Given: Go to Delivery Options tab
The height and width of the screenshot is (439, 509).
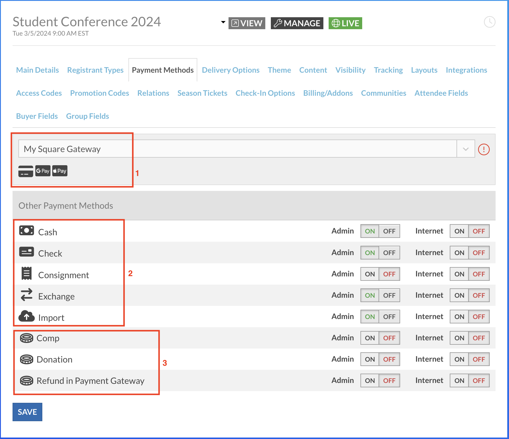Looking at the screenshot, I should [x=231, y=70].
